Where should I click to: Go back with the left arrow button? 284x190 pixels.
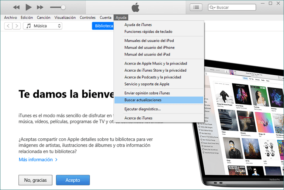[8, 26]
